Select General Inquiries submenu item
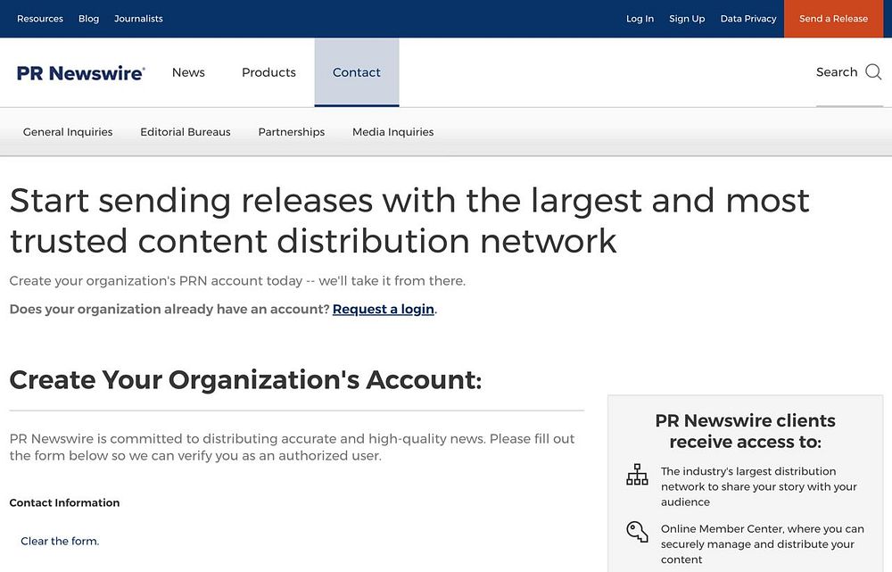The width and height of the screenshot is (892, 572). pyautogui.click(x=68, y=132)
